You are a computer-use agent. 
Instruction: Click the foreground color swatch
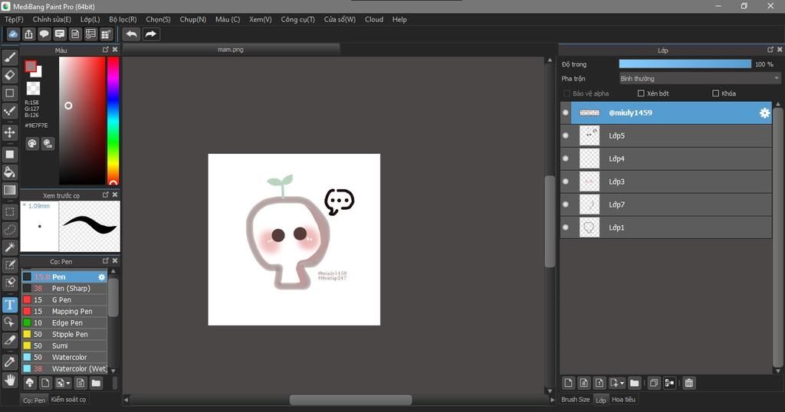coord(31,66)
